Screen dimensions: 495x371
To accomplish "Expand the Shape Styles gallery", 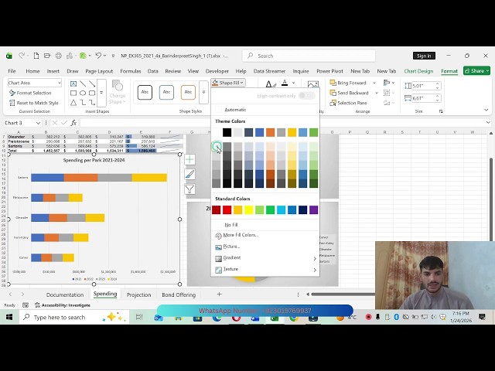I will 203,92.
